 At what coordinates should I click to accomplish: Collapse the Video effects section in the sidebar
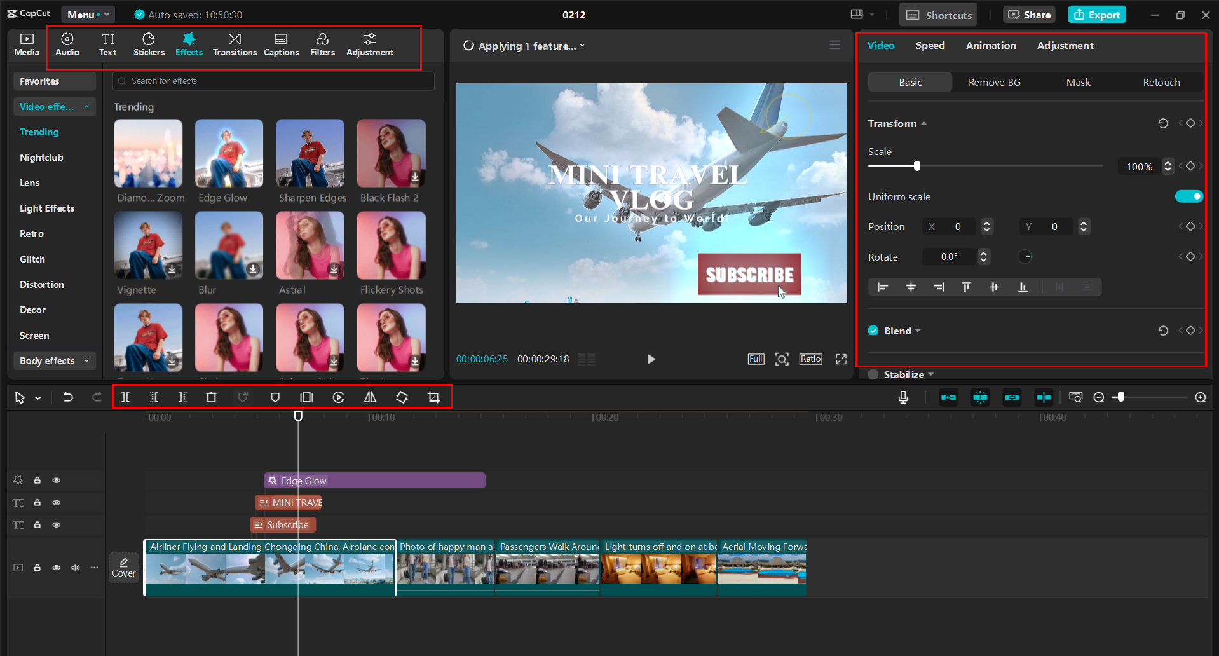pos(88,106)
